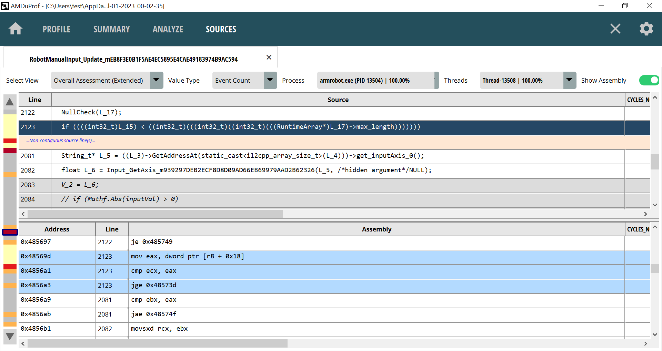Open the settings gear icon
The height and width of the screenshot is (351, 662).
pos(646,29)
